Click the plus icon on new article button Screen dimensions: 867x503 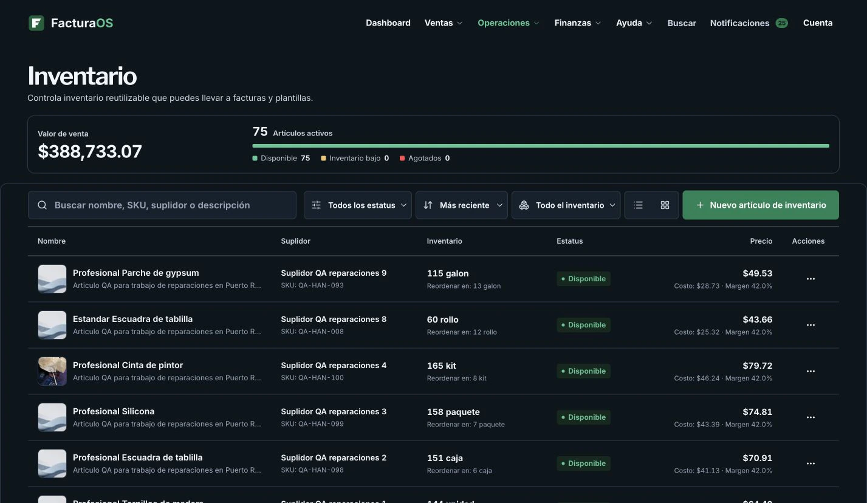pos(700,205)
